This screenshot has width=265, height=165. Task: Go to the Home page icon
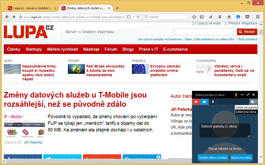229,17
